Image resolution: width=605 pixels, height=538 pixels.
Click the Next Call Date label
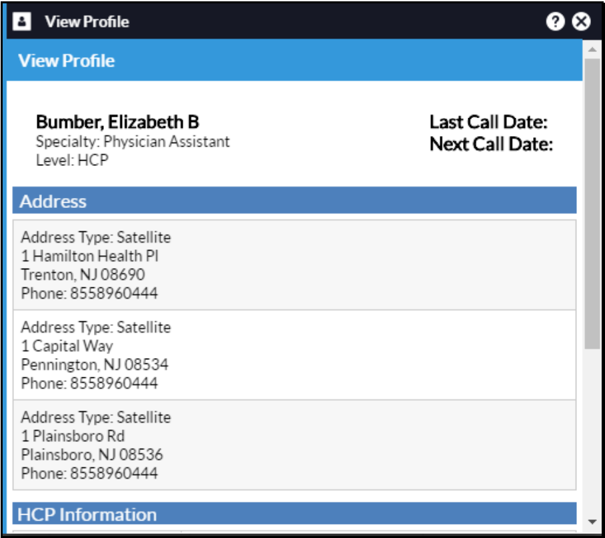(491, 144)
